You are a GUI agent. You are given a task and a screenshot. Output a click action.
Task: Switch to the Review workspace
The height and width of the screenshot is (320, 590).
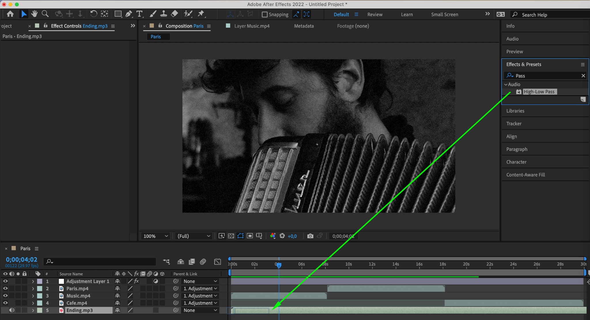pos(375,14)
